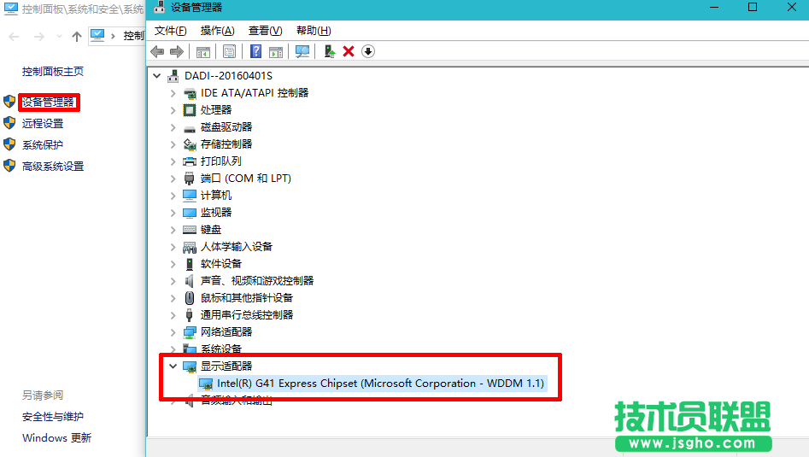Select the 通用串行总线控制器 tree row

(x=247, y=314)
